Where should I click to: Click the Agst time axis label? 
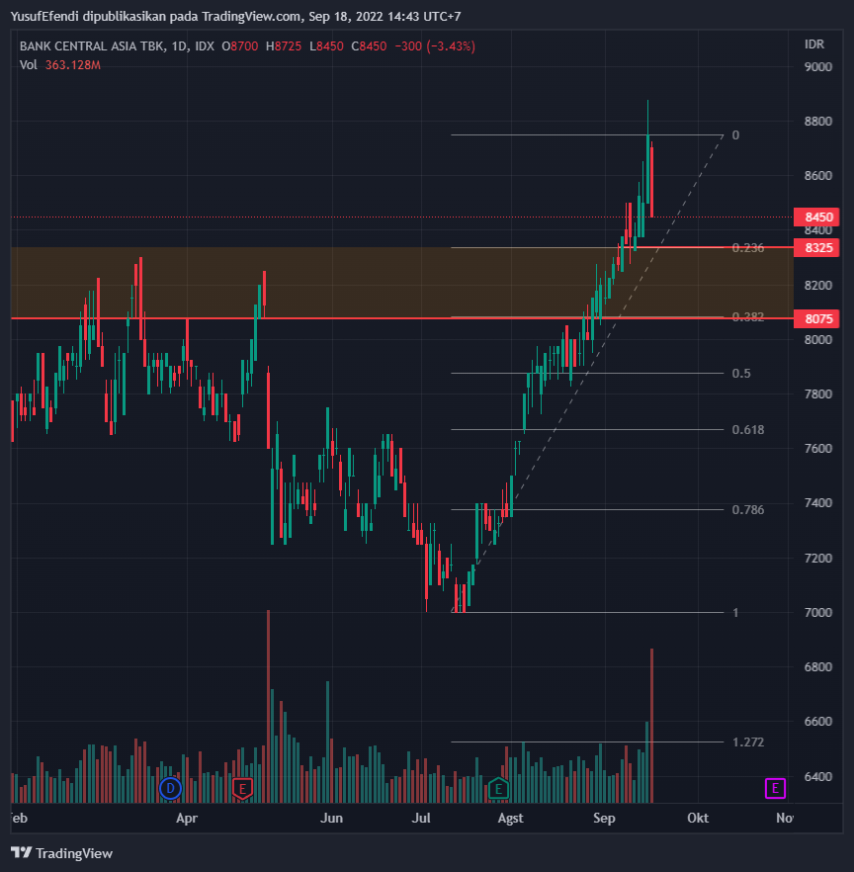point(510,818)
